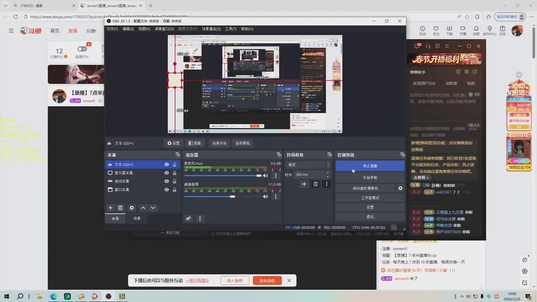Show hidden tray icons chevron on taskbar
The image size is (537, 302).
(462, 297)
